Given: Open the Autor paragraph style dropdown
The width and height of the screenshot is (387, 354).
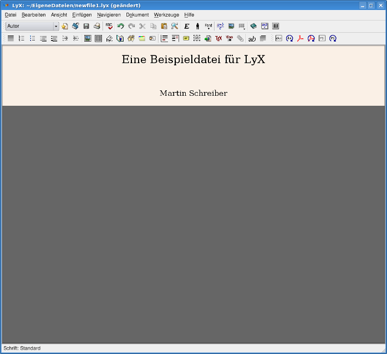Looking at the screenshot, I should coord(32,26).
